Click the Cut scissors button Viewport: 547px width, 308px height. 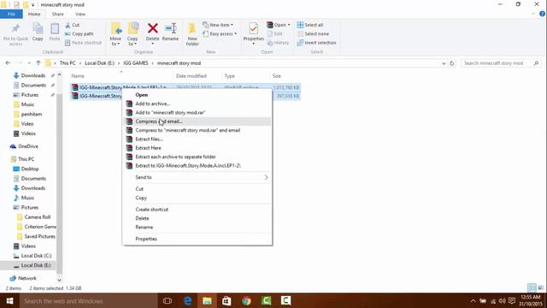coord(72,25)
